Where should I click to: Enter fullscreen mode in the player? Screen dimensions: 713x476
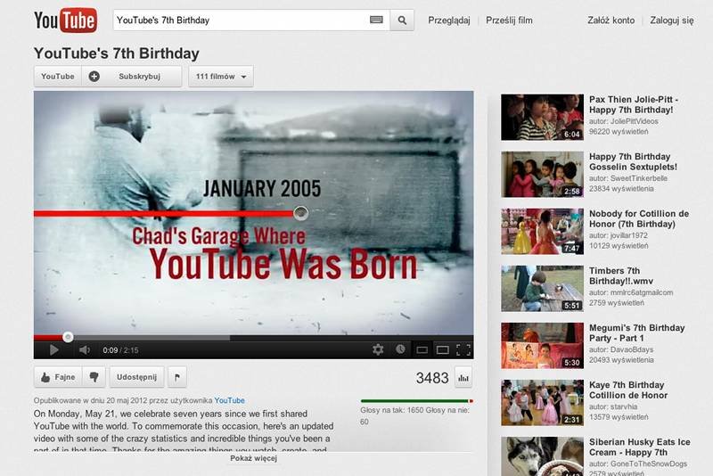pyautogui.click(x=463, y=349)
